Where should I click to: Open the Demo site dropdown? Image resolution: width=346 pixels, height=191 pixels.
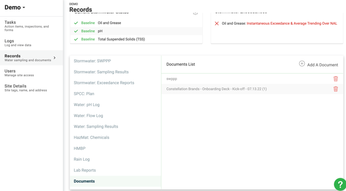pyautogui.click(x=15, y=7)
